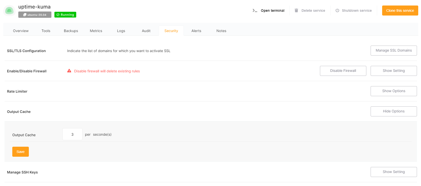The image size is (421, 186).
Task: Click the ubuntu-20.04 version badge
Action: click(x=35, y=15)
